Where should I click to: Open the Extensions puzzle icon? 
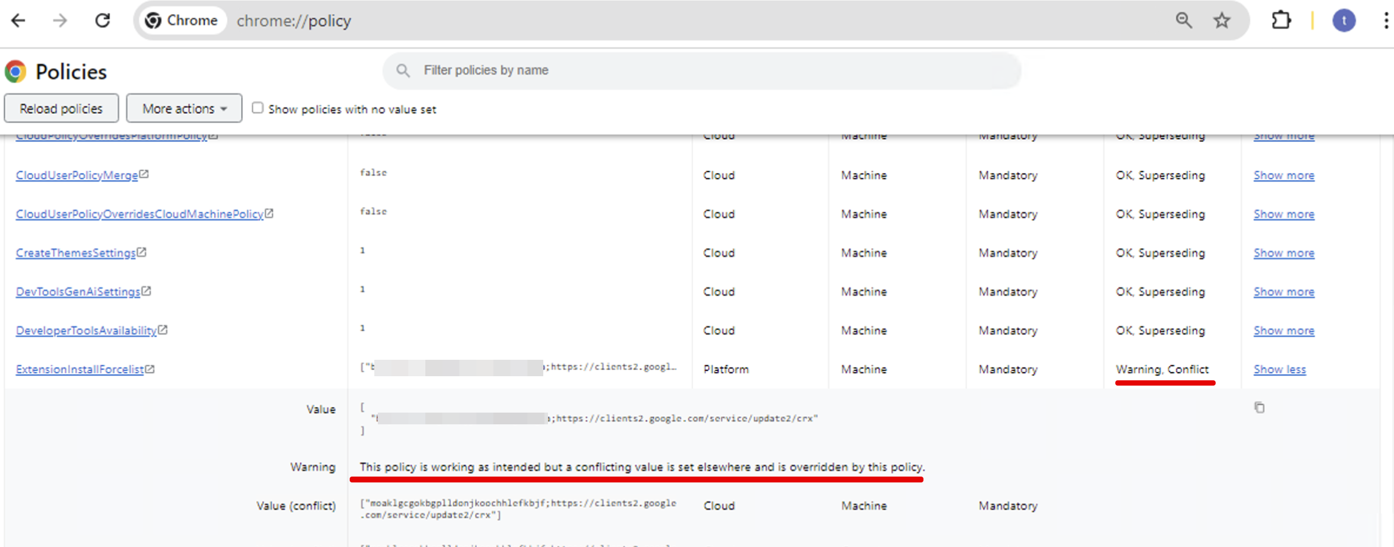pos(1281,21)
